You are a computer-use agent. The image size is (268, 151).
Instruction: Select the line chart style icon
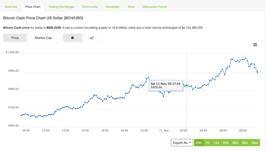click(92, 38)
